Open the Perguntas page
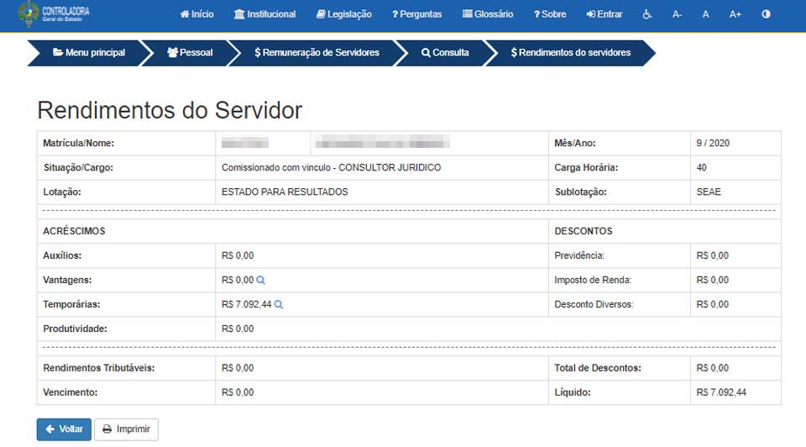Viewport: 806px width, 447px height. pyautogui.click(x=416, y=14)
